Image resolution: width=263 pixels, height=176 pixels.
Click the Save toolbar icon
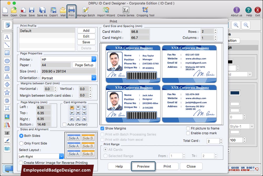[x=32, y=12]
